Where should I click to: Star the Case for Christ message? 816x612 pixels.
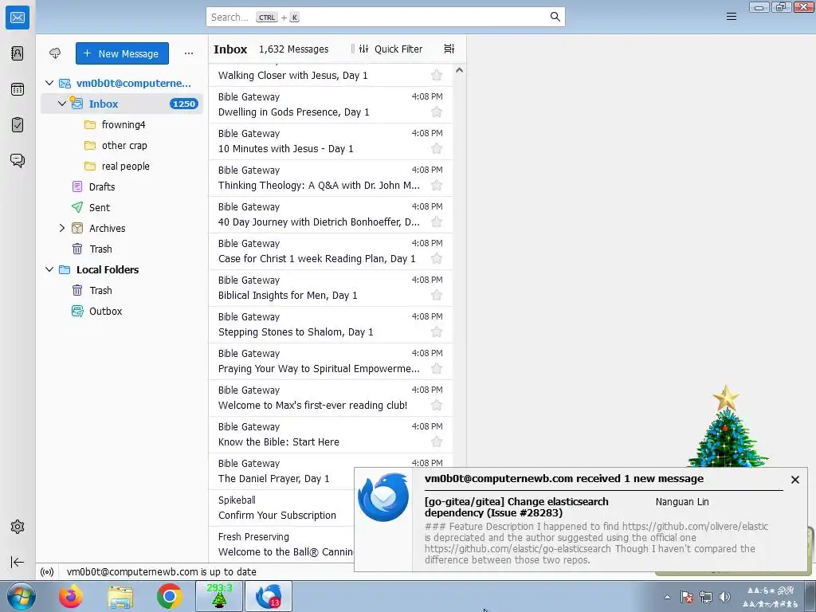(x=437, y=259)
